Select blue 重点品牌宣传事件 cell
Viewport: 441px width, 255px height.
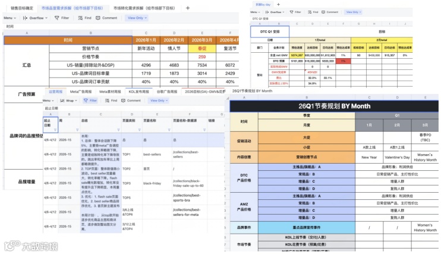pos(306,228)
